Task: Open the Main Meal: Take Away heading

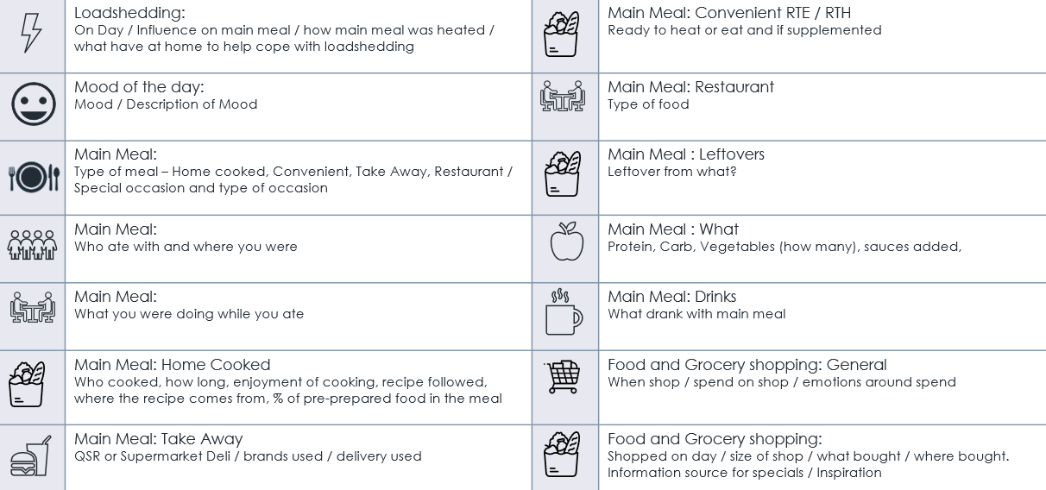Action: point(159,439)
